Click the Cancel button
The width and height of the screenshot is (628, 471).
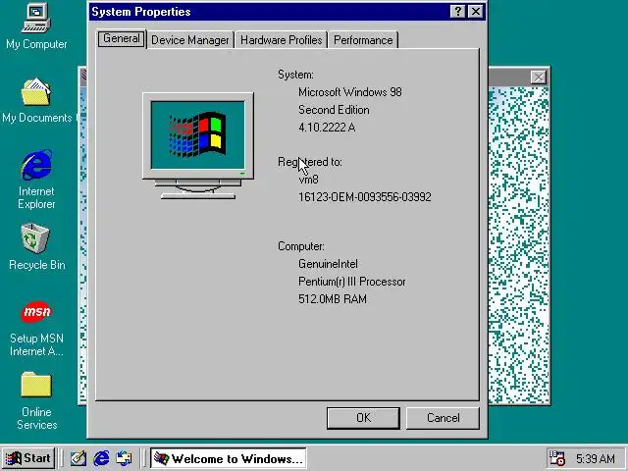click(443, 418)
